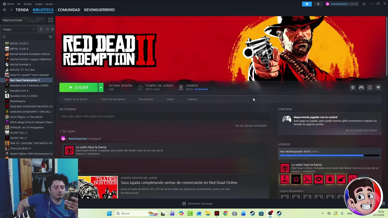
Task: Enter Big Picture mode monitor icon
Action: pos(364,4)
